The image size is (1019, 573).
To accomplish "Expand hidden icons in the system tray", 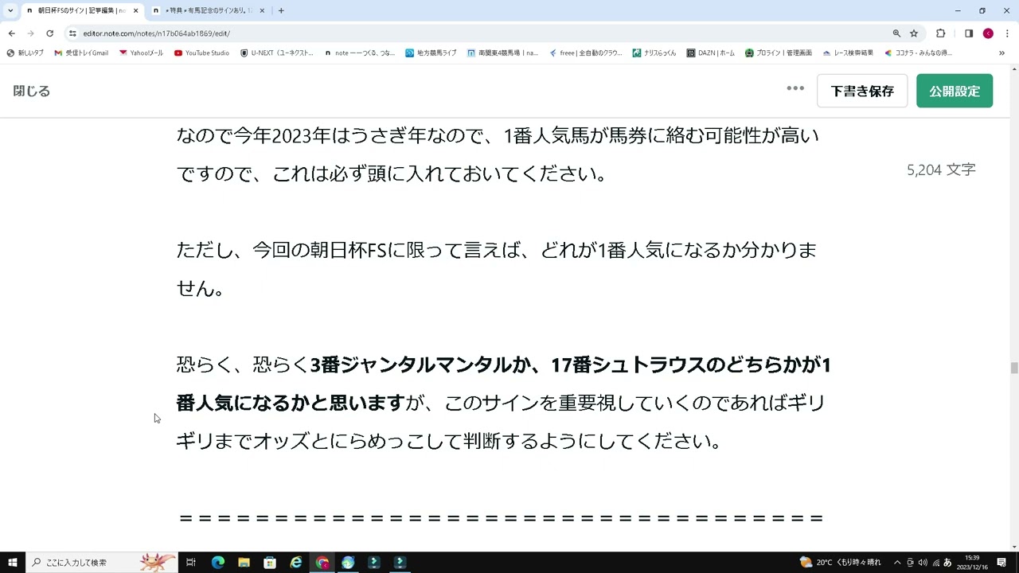I will 898,562.
